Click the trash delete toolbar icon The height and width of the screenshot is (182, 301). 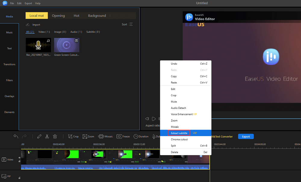tap(55, 136)
